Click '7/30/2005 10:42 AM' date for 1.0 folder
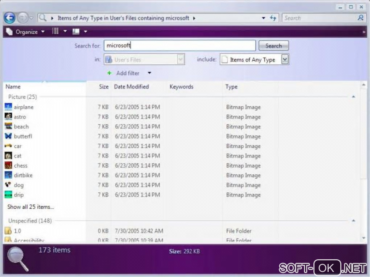 pos(139,231)
